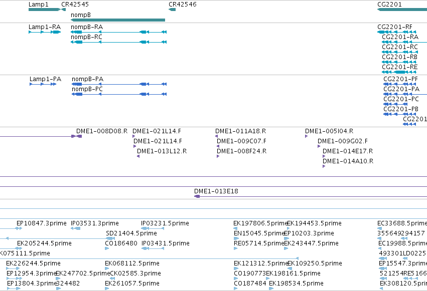Select the CG2201-RA transcript label

400,37
